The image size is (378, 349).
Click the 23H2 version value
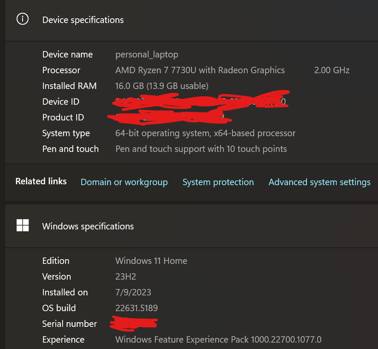pyautogui.click(x=126, y=277)
